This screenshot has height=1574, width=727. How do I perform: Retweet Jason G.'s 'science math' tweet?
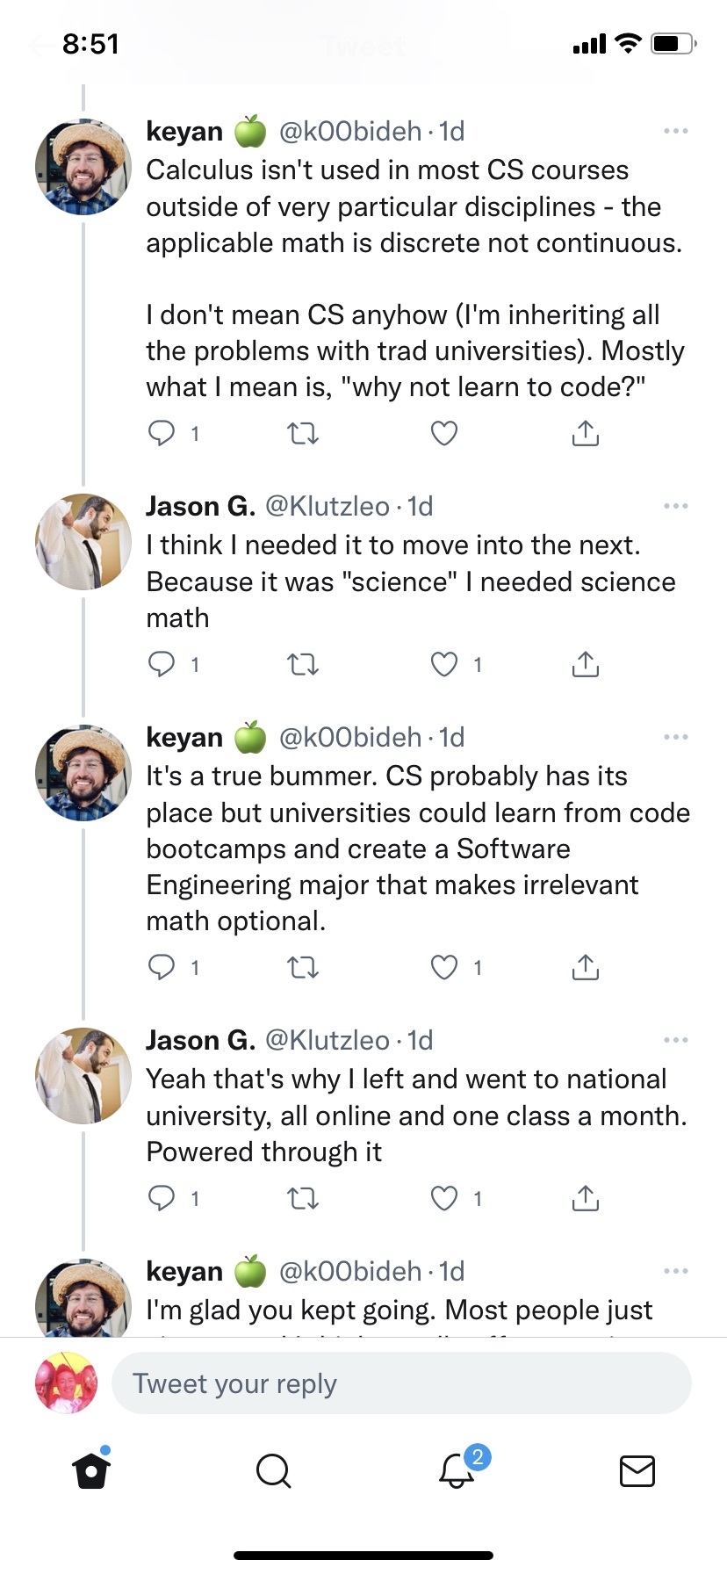[x=303, y=664]
